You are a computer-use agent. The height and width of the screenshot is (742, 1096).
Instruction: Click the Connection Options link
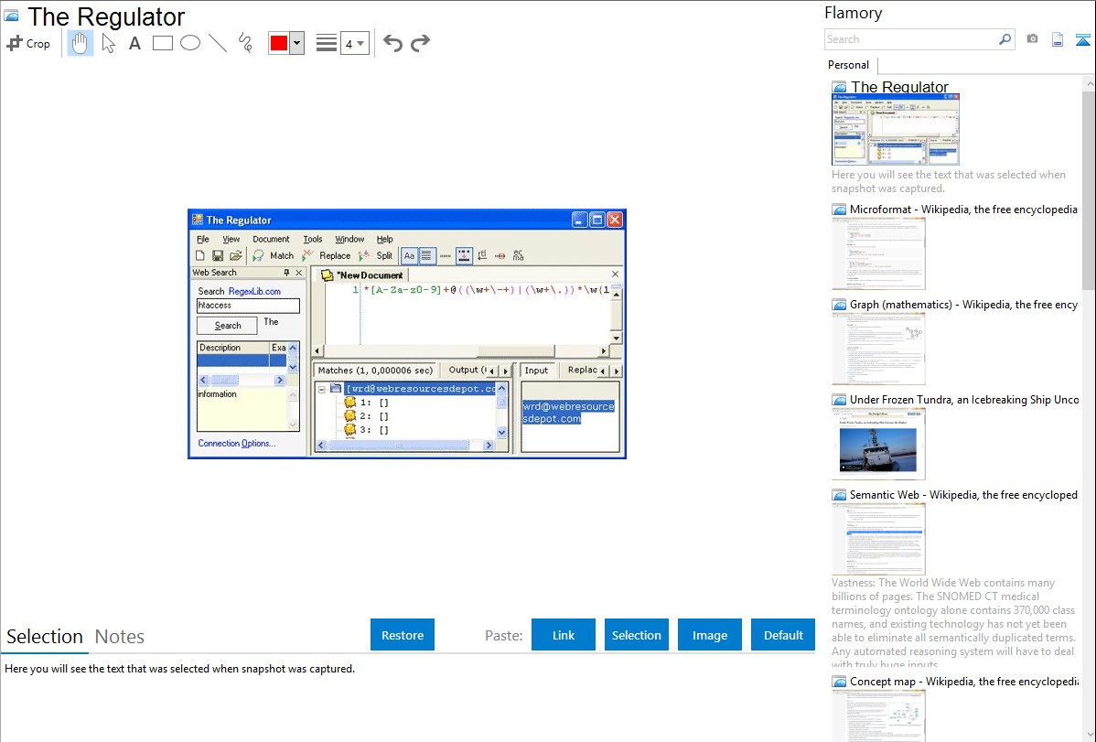click(x=236, y=444)
